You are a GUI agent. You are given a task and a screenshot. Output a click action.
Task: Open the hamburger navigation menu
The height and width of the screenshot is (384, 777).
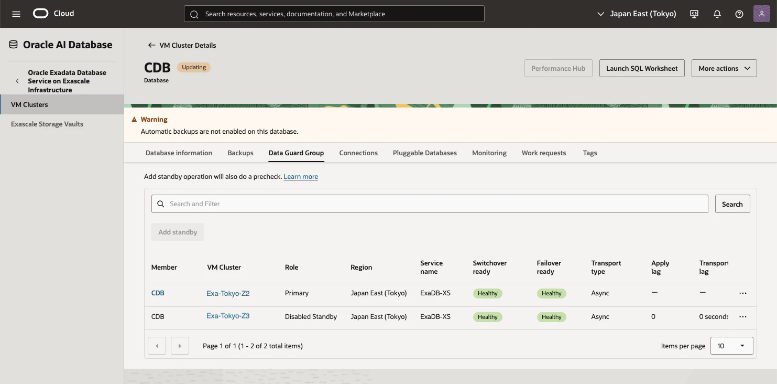pos(16,14)
